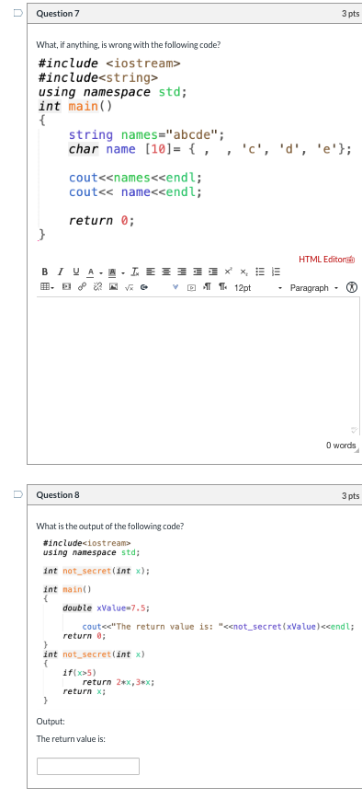This screenshot has width=362, height=799.
Task: Click the record media icon
Action: pos(144,288)
